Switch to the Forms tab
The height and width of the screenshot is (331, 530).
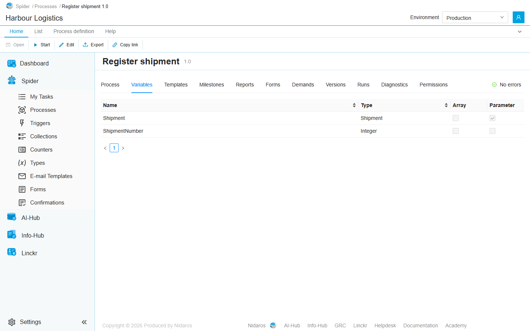click(x=273, y=85)
